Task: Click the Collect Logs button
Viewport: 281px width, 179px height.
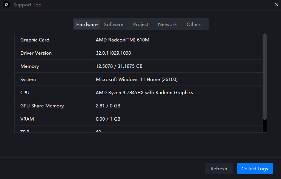Action: (255, 168)
